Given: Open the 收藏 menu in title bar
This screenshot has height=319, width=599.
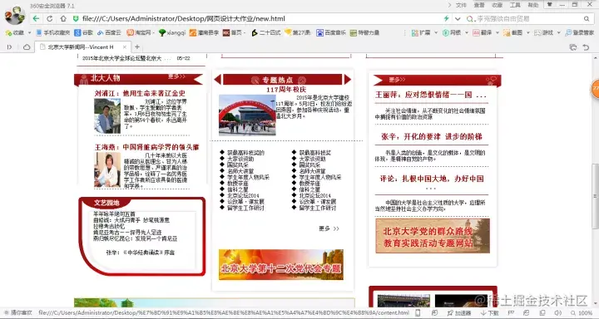Looking at the screenshot, I should 498,5.
